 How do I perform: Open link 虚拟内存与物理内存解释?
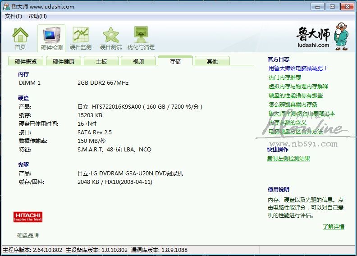coord(298,86)
